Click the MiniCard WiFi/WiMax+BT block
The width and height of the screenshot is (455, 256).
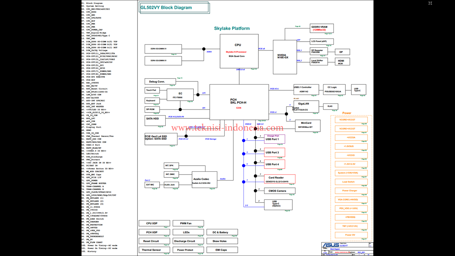click(x=307, y=126)
